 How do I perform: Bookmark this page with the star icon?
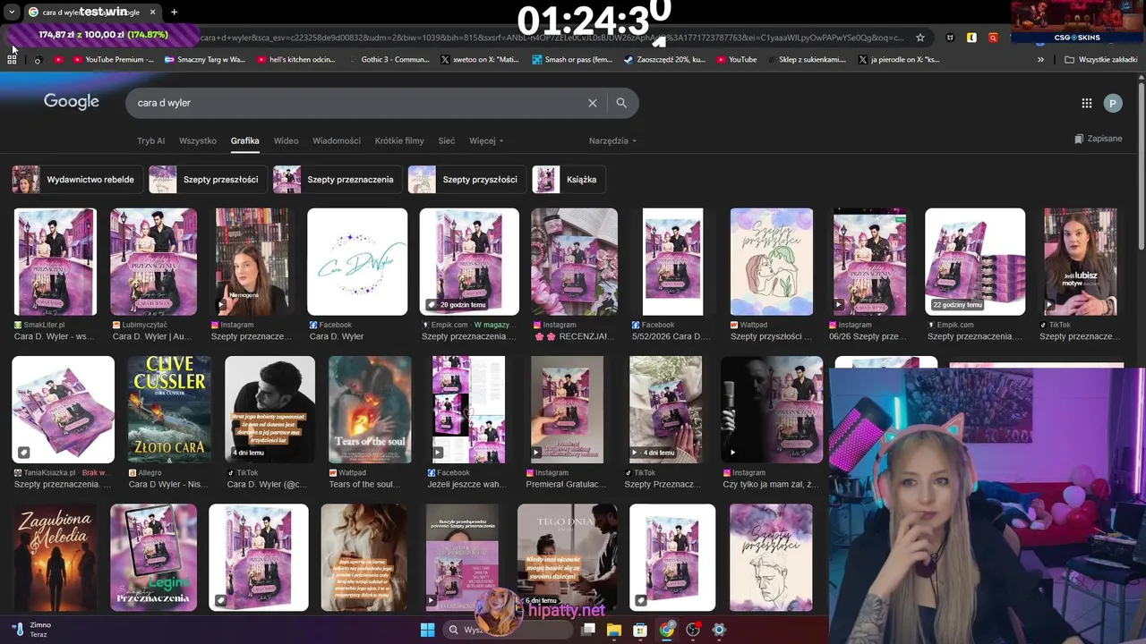[x=919, y=38]
